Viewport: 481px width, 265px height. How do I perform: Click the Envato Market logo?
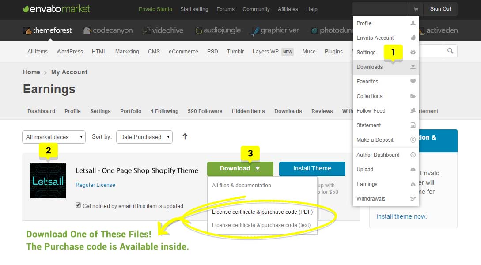(x=57, y=9)
